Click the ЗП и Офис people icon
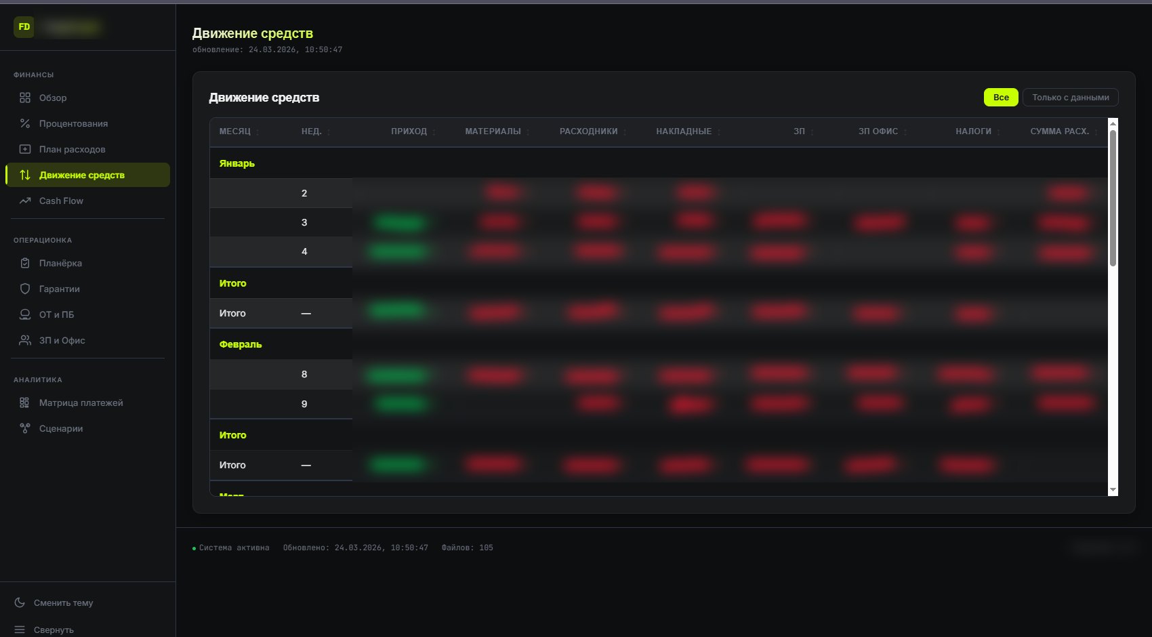 point(25,340)
